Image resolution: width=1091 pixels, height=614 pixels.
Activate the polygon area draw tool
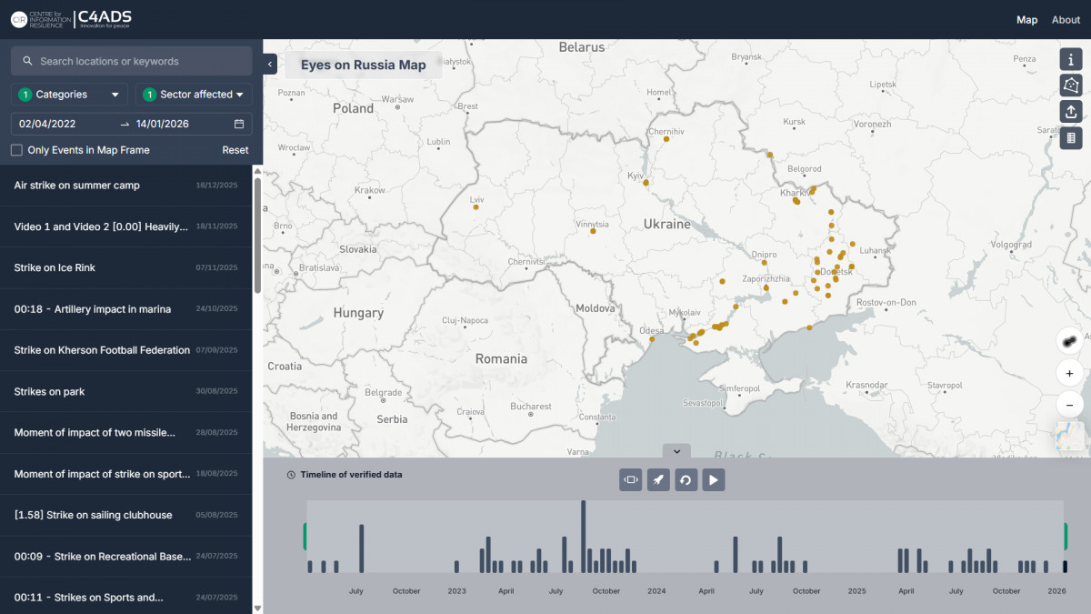coord(1071,86)
